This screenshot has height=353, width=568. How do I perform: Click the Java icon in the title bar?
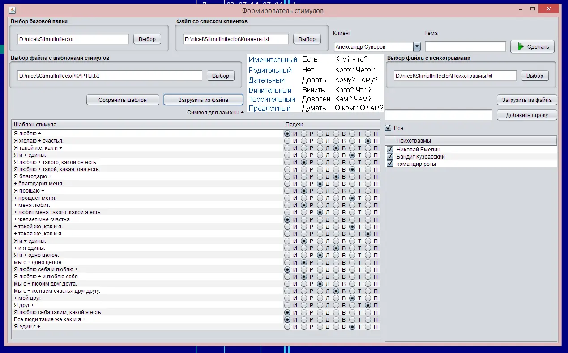[x=12, y=10]
